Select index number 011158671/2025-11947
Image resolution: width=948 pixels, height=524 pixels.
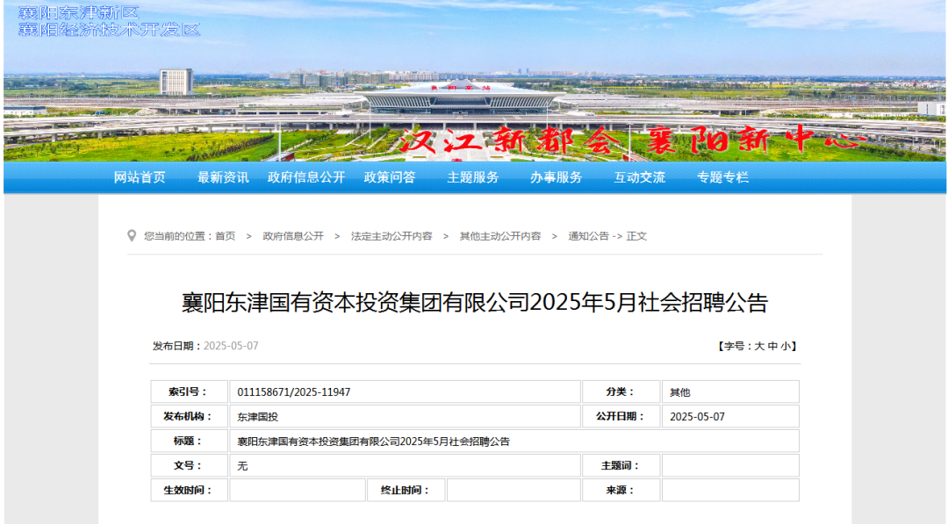click(x=294, y=392)
